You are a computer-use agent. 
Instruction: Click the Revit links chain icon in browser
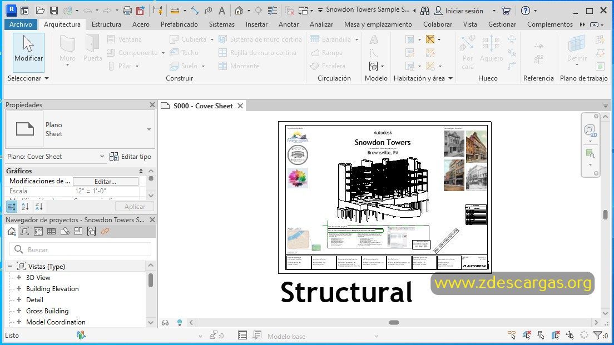tap(105, 231)
